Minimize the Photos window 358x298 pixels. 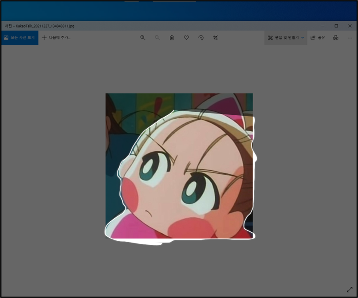pyautogui.click(x=322, y=26)
